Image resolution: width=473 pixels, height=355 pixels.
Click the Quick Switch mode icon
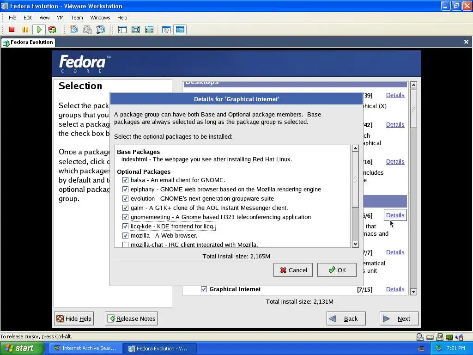[x=136, y=29]
